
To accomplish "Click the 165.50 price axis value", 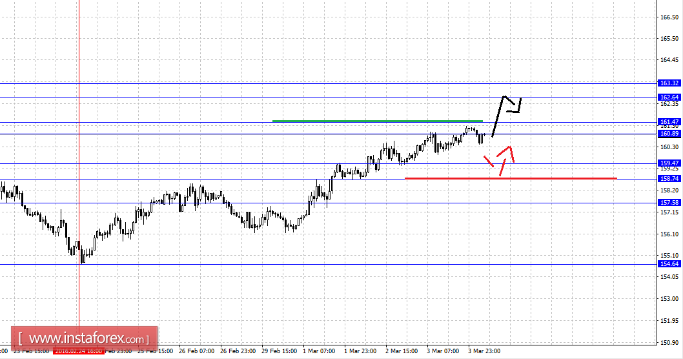I will coord(669,38).
